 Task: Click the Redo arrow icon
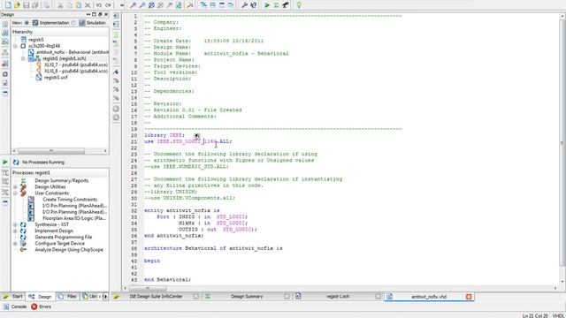point(108,5)
